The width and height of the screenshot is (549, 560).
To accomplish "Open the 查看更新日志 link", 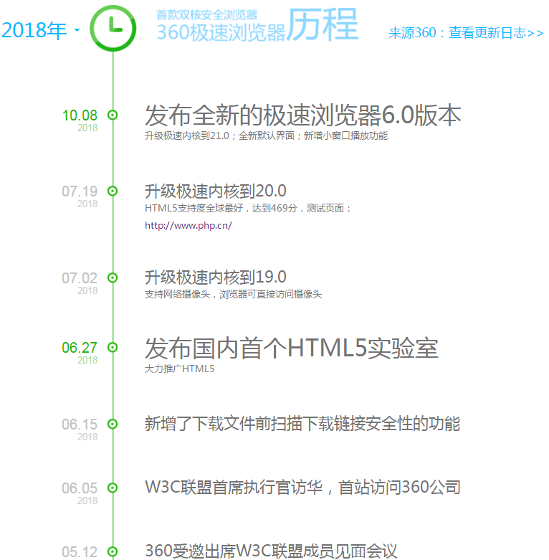I will pyautogui.click(x=496, y=33).
